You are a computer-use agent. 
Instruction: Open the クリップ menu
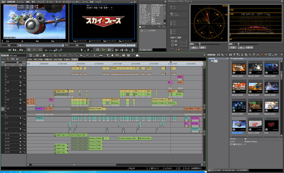point(41,2)
